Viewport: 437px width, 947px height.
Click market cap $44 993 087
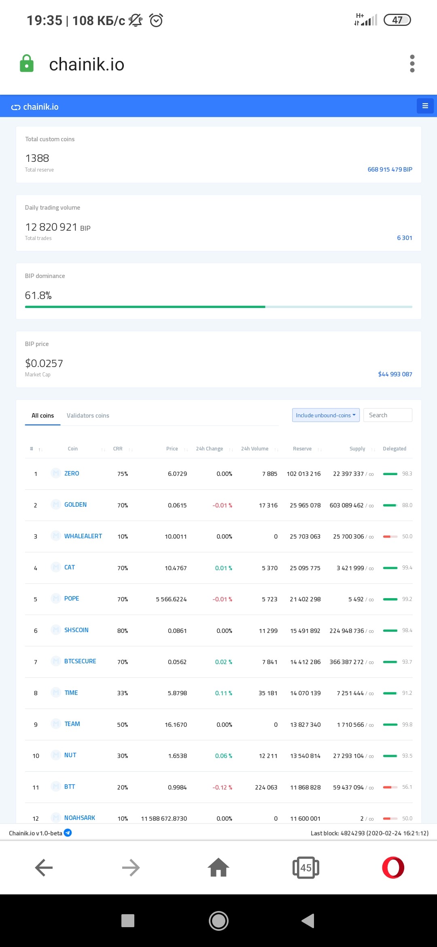[x=395, y=374]
